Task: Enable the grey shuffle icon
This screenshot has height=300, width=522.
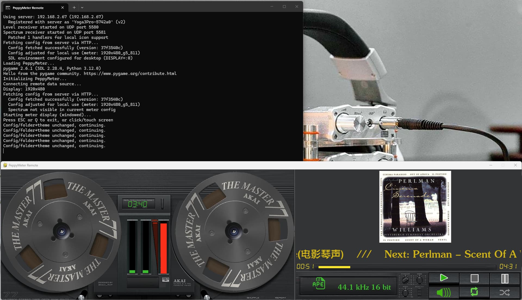Action: tap(505, 293)
